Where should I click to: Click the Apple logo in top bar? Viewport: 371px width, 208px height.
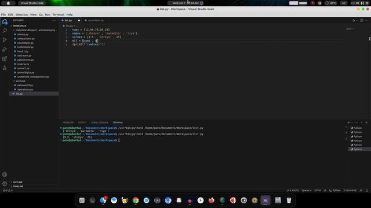point(8,3)
